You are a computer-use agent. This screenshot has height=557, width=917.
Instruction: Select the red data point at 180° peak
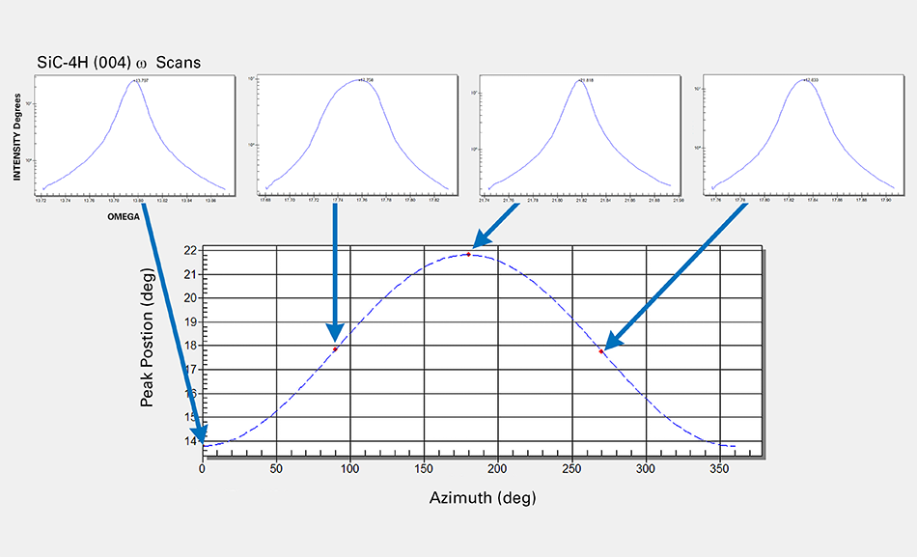469,254
